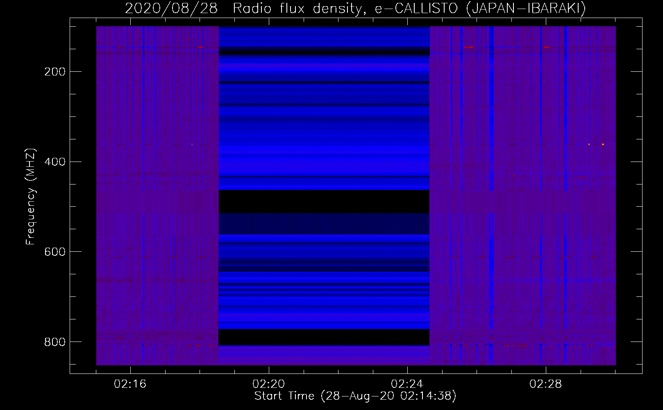
Task: Click the 02:24 time tick label
Action: tap(407, 384)
